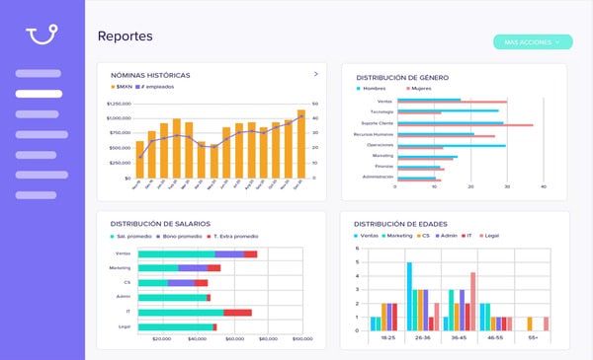Click the IT stacked bar in salary chart
Image resolution: width=593 pixels, height=360 pixels.
point(195,313)
